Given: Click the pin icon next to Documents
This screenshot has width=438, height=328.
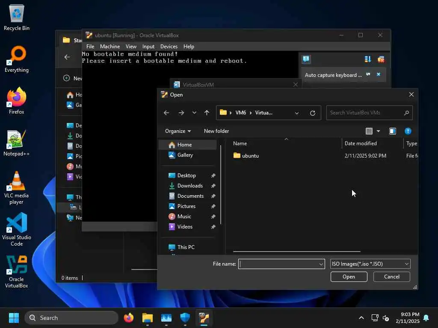Looking at the screenshot, I should point(213,196).
